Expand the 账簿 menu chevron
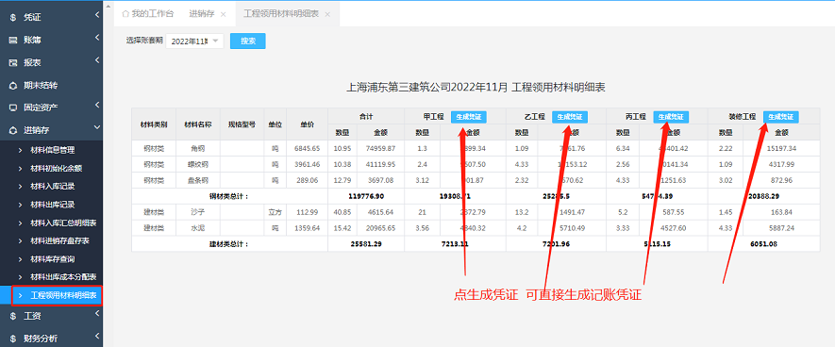The image size is (835, 347). [97, 38]
